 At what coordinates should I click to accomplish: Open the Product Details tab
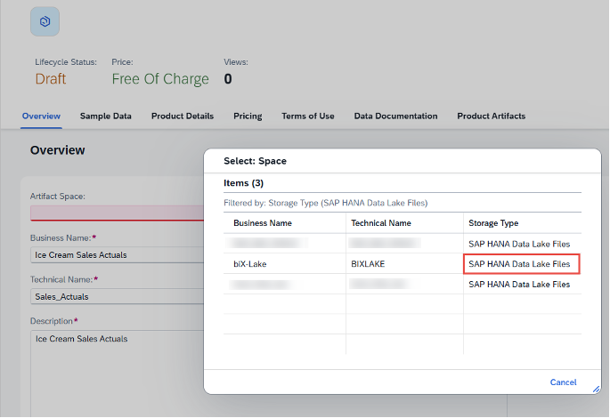(x=182, y=117)
